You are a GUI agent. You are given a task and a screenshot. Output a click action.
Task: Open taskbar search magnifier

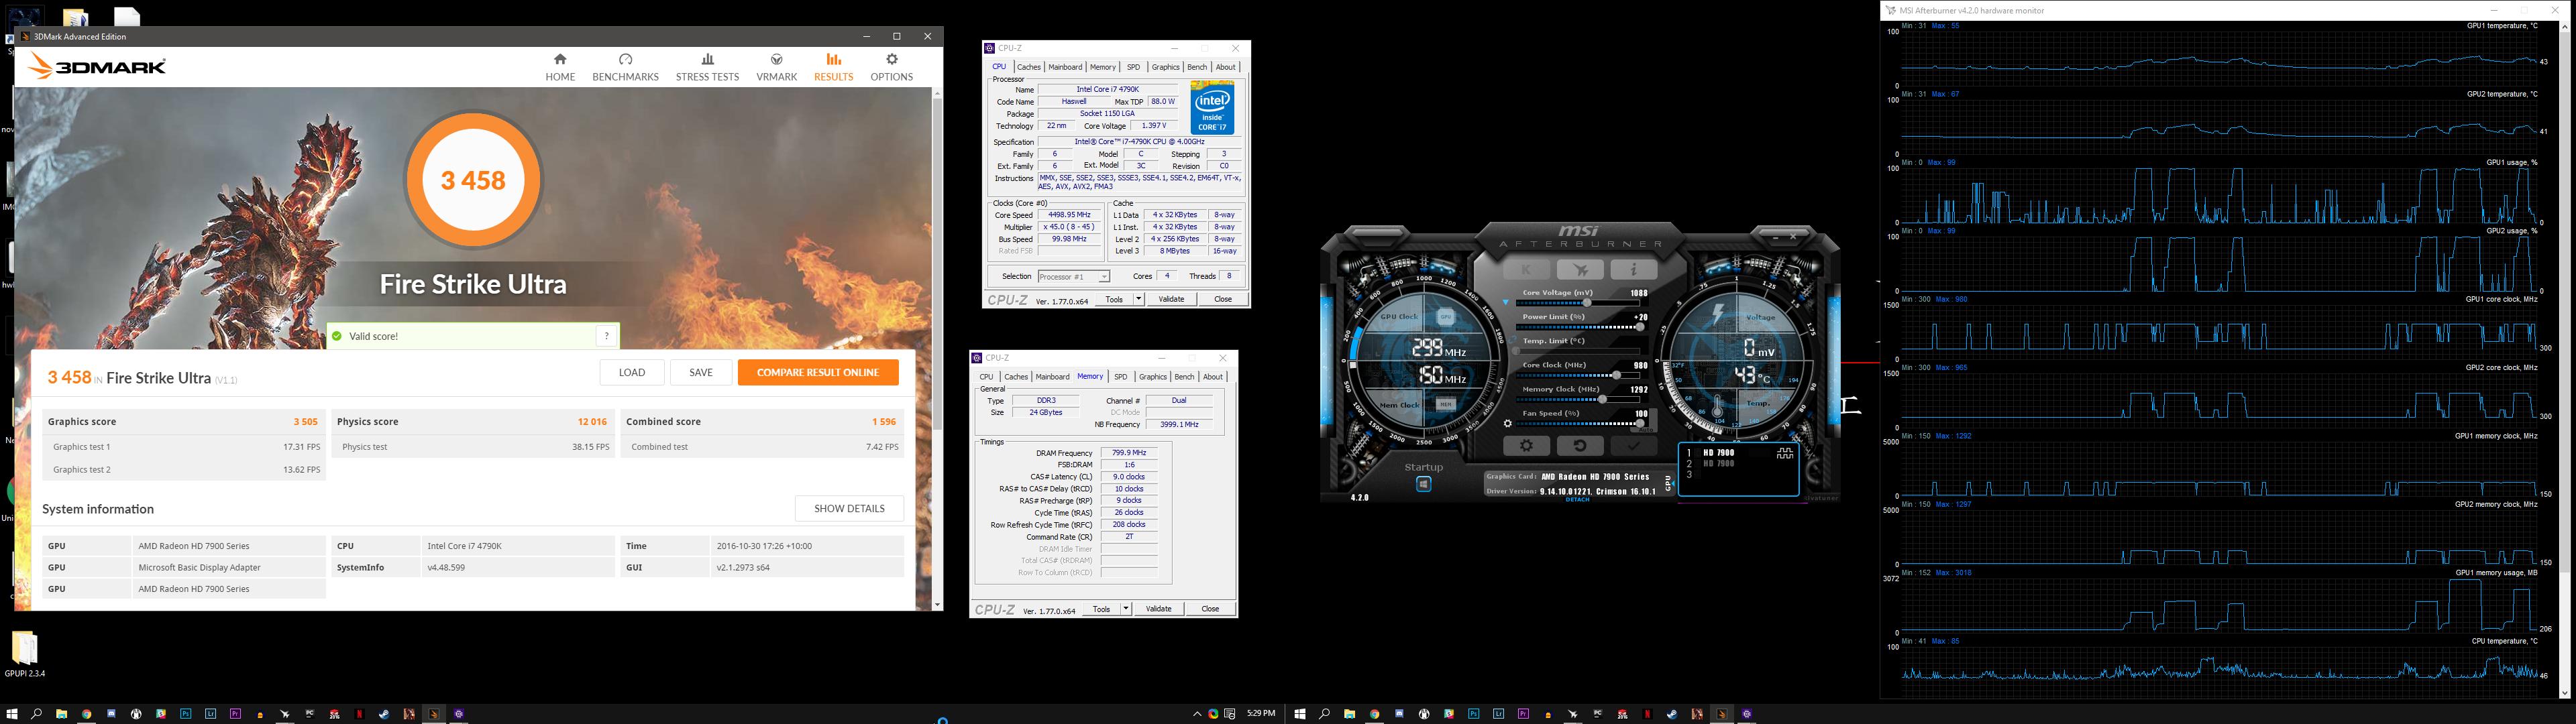click(36, 714)
